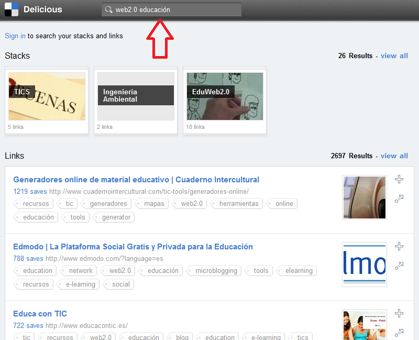Share Educa con TIC via arrow icon
The width and height of the screenshot is (419, 340).
pyautogui.click(x=399, y=332)
